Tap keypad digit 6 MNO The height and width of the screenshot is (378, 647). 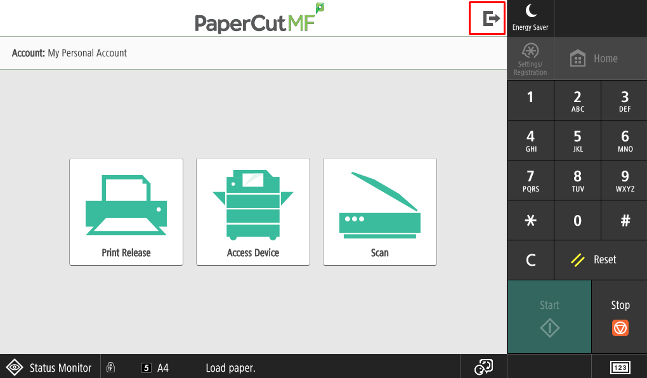coord(624,140)
